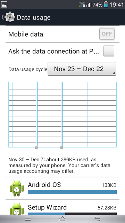125x223 pixels.
Task: Select the left range handle on usage chart
Action: pyautogui.click(x=36, y=147)
